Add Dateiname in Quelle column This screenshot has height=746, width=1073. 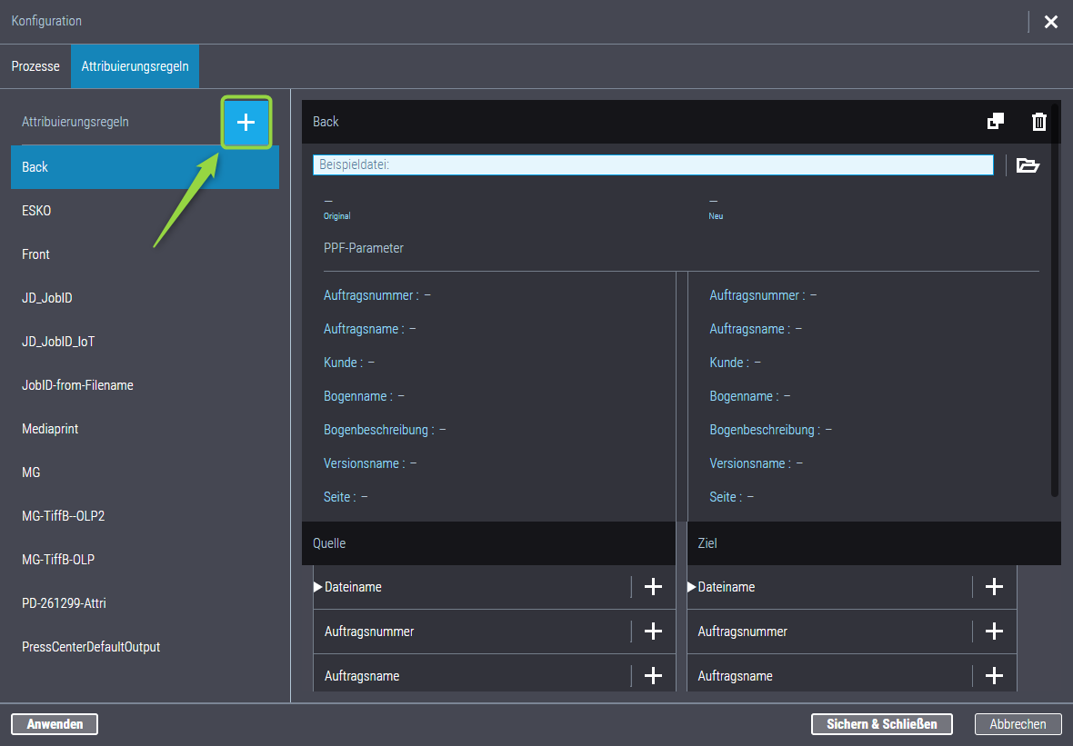[x=653, y=587]
